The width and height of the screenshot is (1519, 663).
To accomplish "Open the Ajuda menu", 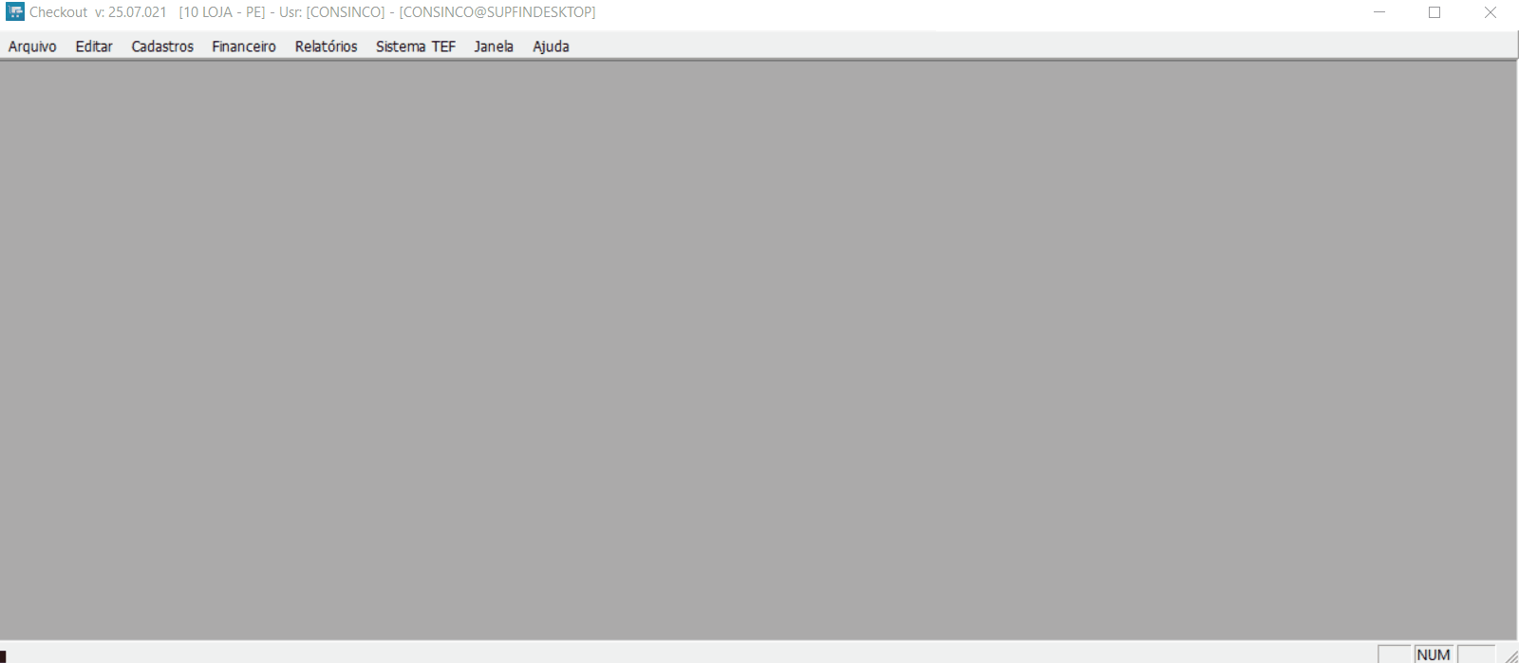I will (551, 46).
